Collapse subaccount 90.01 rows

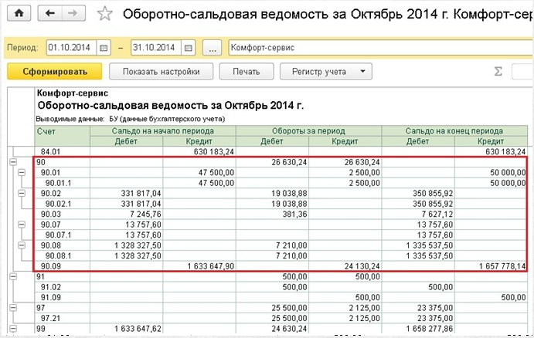(x=21, y=173)
